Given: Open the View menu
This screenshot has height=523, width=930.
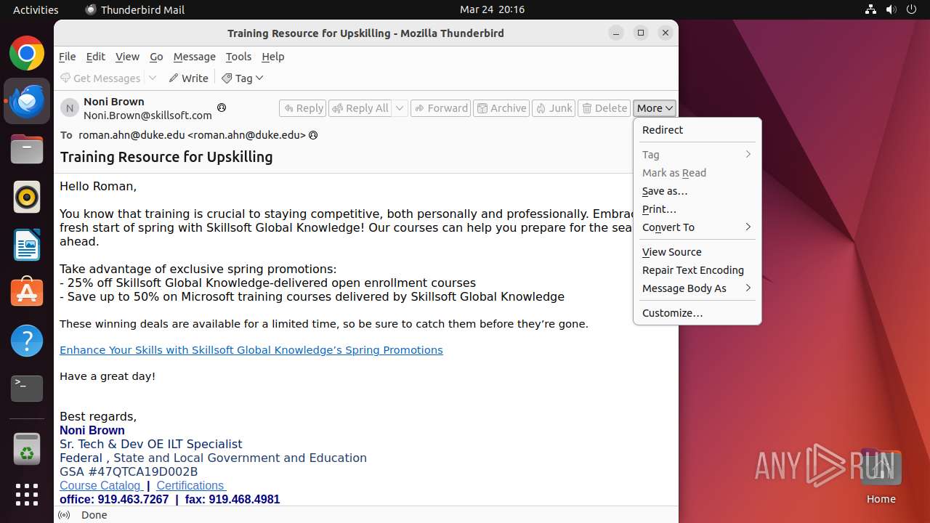Looking at the screenshot, I should [127, 57].
